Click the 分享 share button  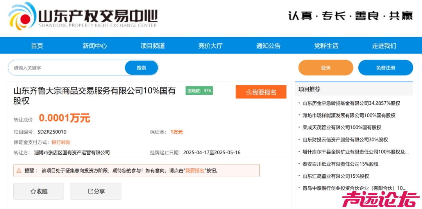pyautogui.click(x=96, y=191)
